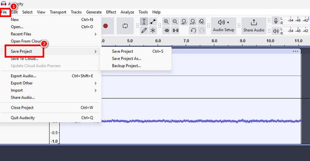The height and width of the screenshot is (161, 310).
Task: Choose Export Audio... entry
Action: [x=50, y=76]
